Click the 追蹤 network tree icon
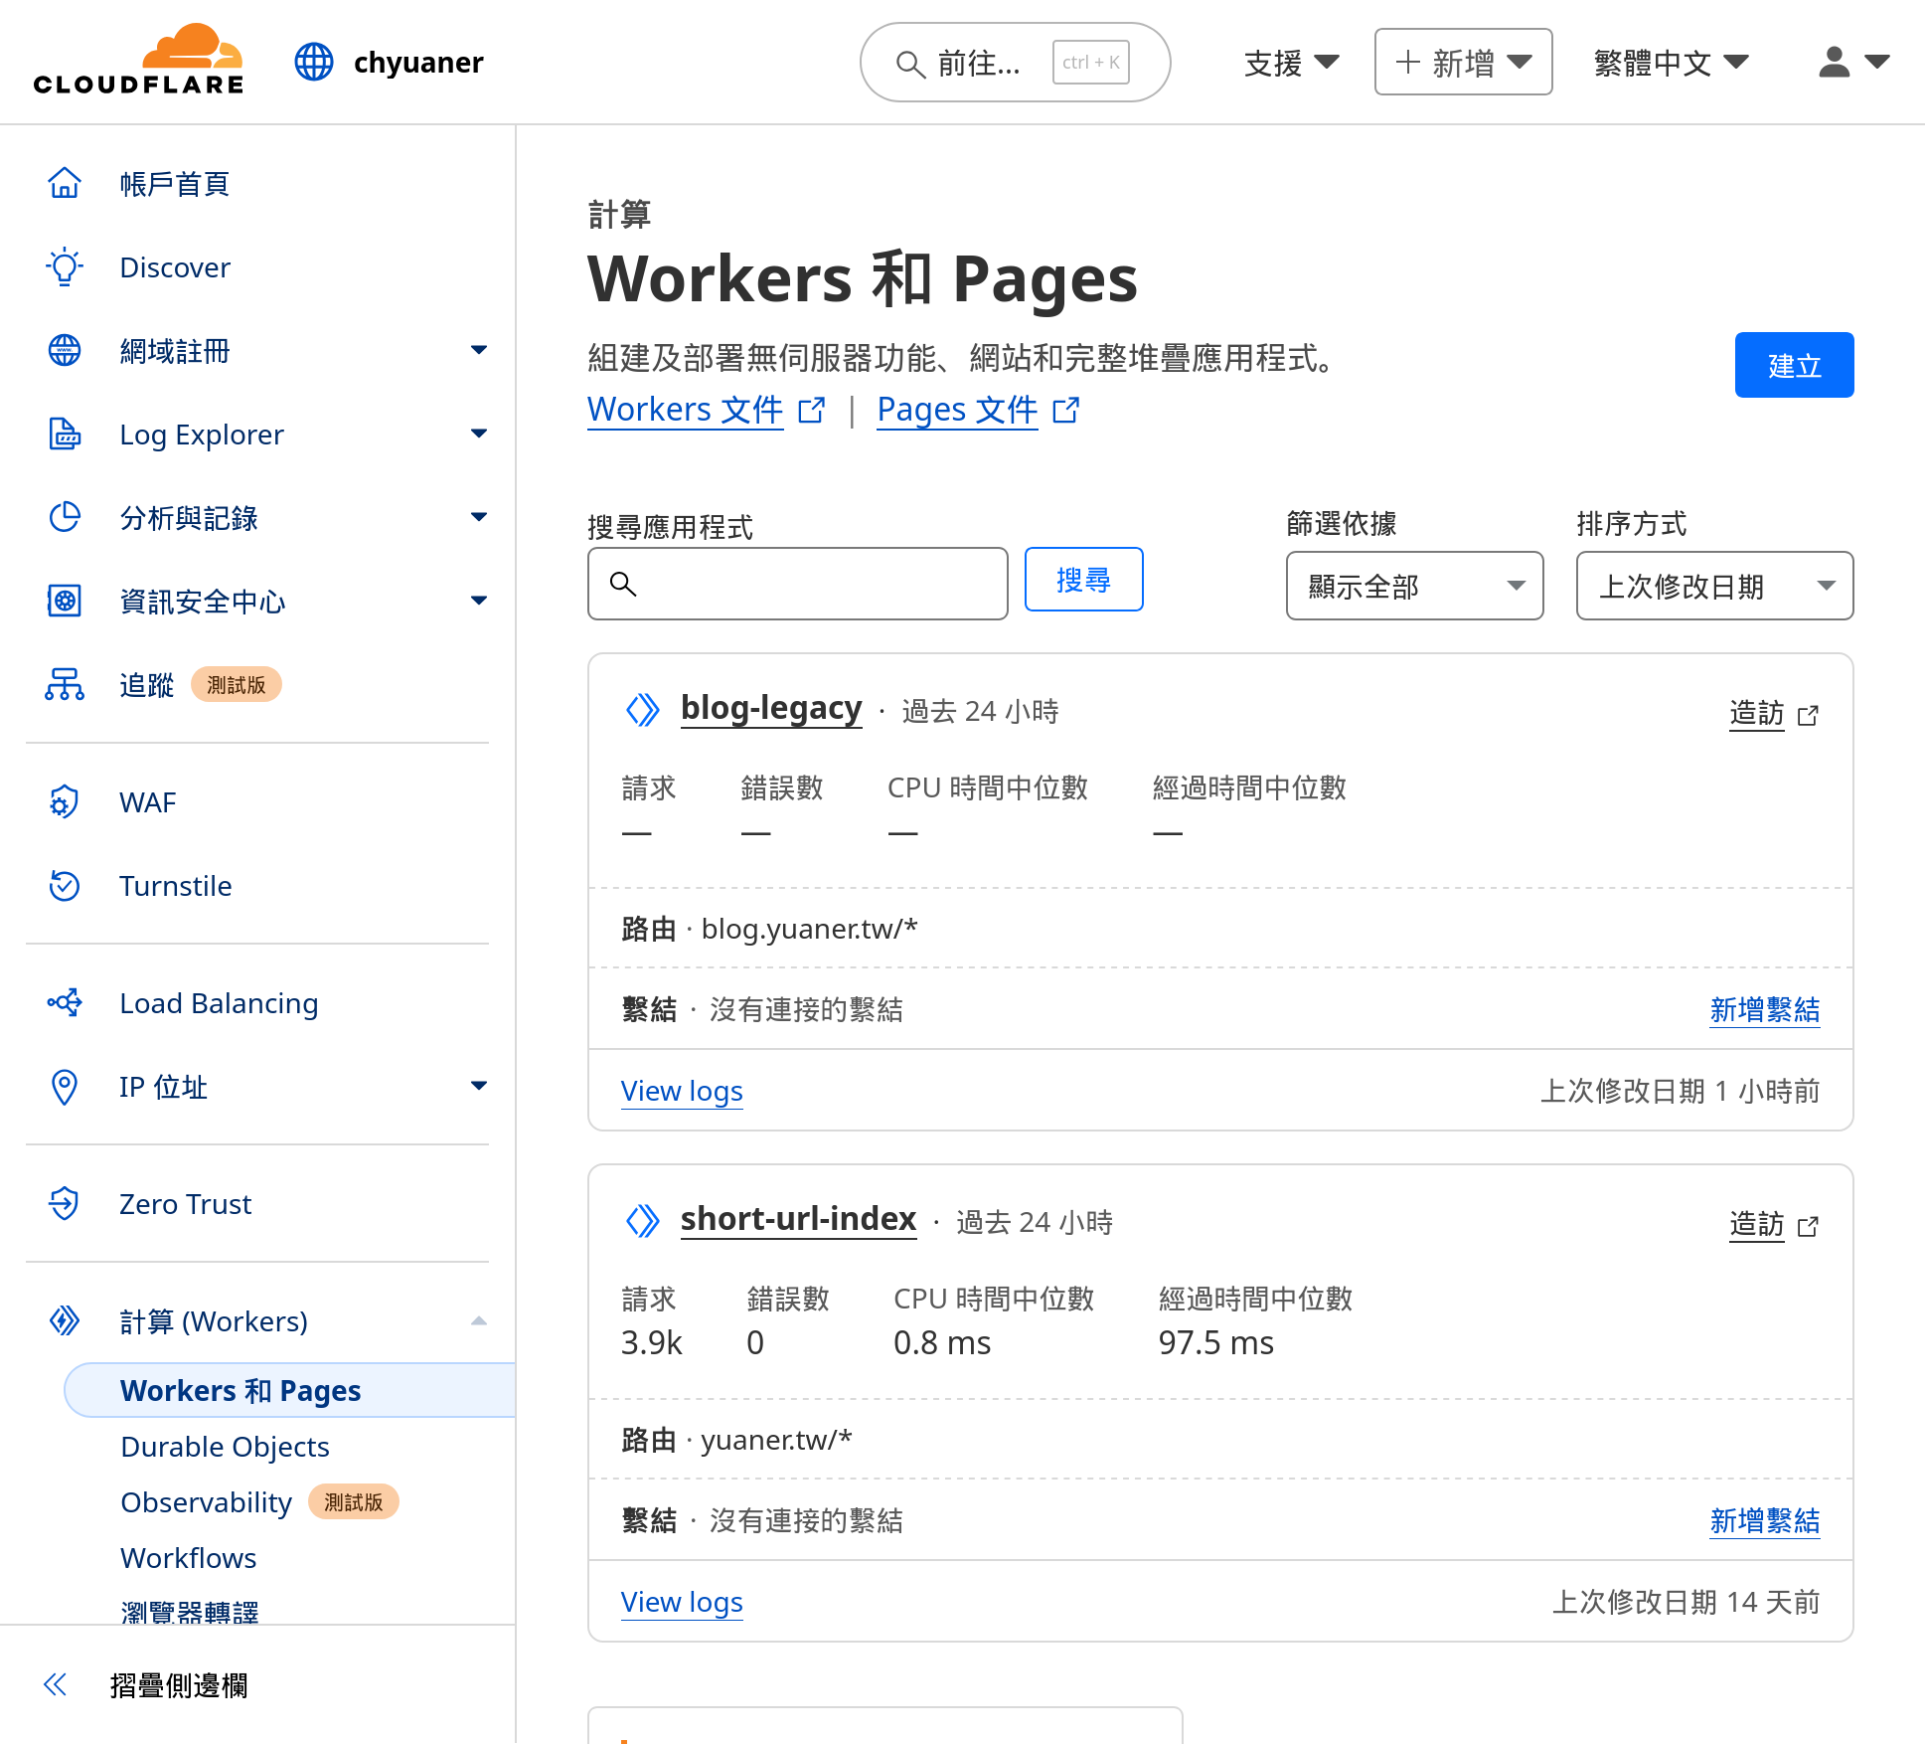The width and height of the screenshot is (1926, 1744). tap(65, 685)
